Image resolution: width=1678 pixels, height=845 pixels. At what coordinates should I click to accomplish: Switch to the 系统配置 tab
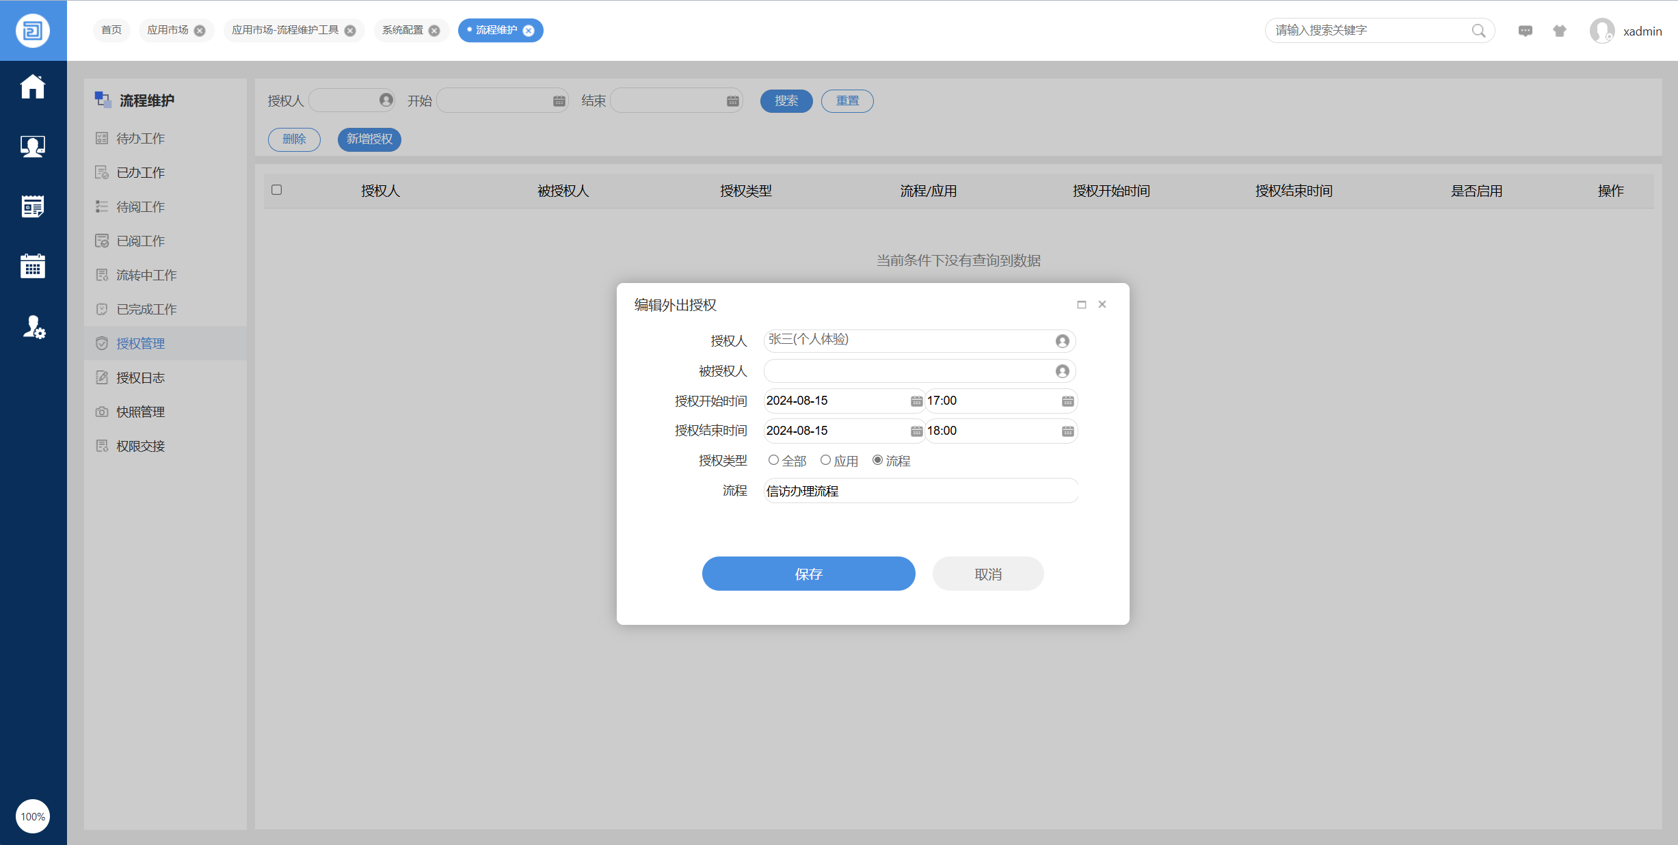tap(403, 30)
